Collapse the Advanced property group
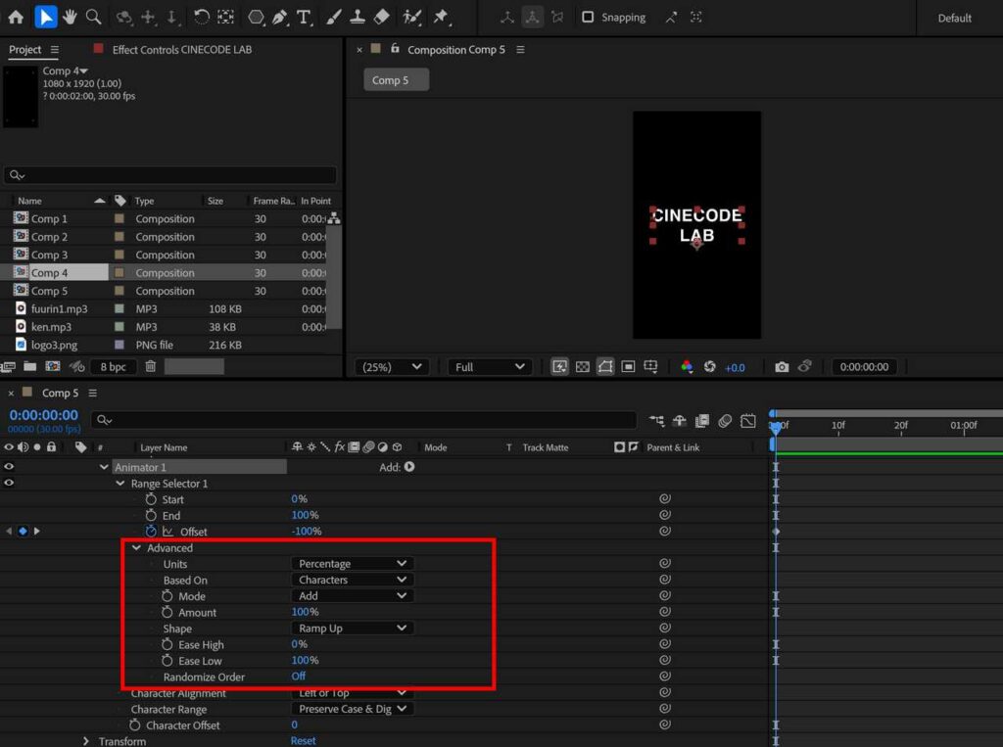Image resolution: width=1003 pixels, height=747 pixels. 136,547
